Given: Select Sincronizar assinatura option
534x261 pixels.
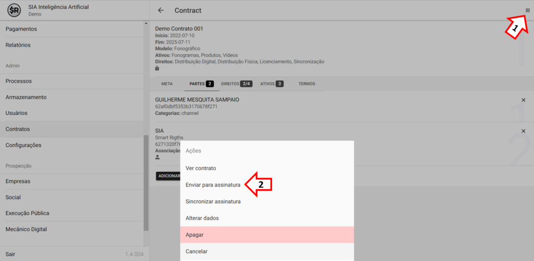Looking at the screenshot, I should click(213, 201).
